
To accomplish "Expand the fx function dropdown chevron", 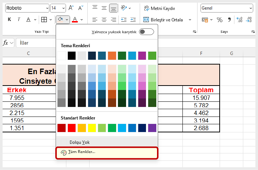I will click(11, 43).
